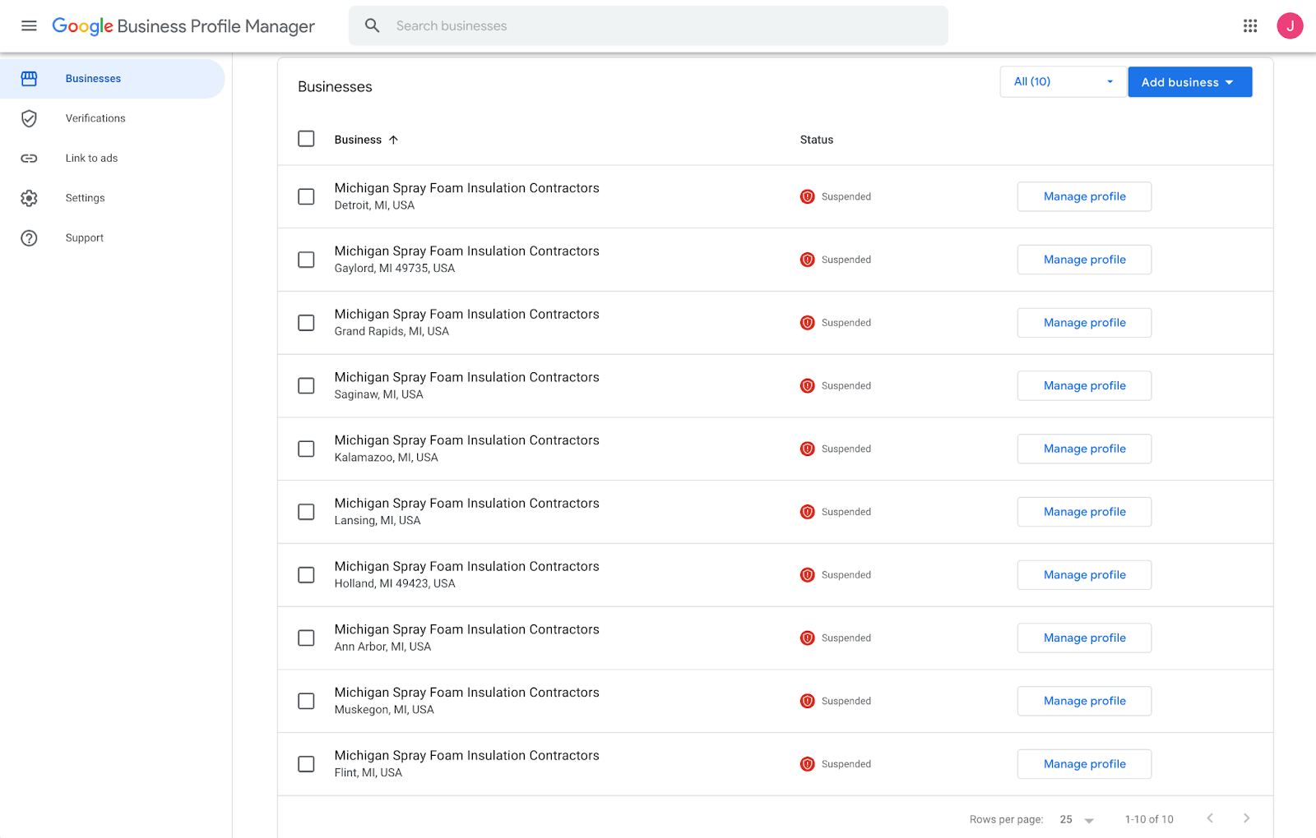Expand the Add business dropdown
This screenshot has width=1316, height=838.
[1189, 82]
